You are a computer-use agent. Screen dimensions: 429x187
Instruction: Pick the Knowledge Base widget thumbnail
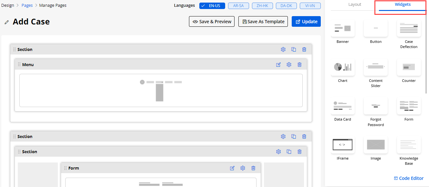(409, 145)
